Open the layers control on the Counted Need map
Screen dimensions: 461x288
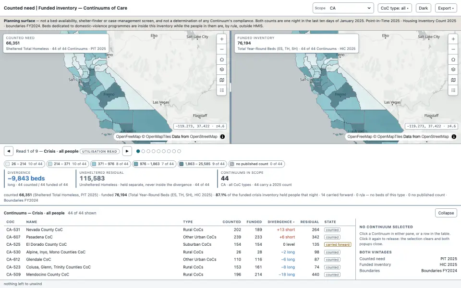tap(222, 70)
